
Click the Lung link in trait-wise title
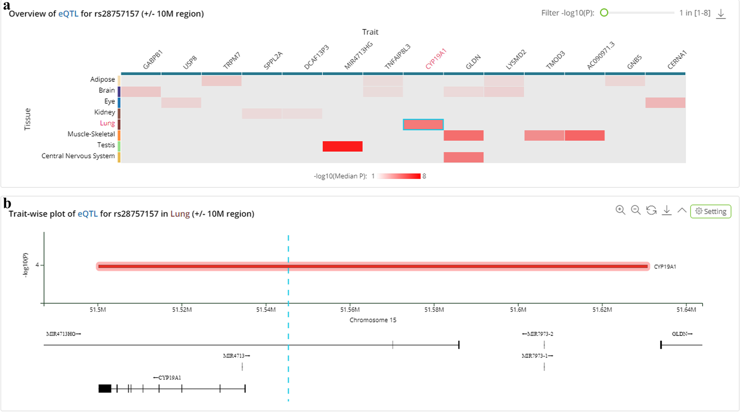(x=180, y=214)
